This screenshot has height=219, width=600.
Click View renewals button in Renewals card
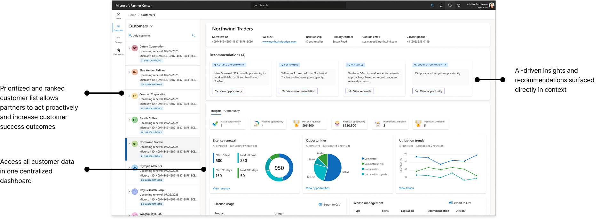click(x=360, y=91)
